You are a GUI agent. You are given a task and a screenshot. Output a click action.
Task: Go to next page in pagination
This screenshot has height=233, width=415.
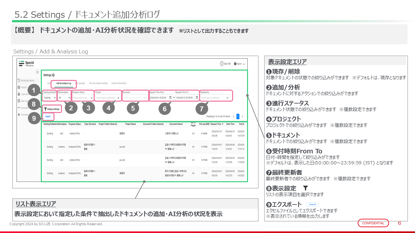click(x=242, y=116)
